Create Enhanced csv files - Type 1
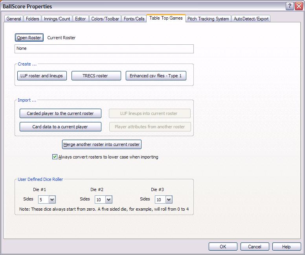305x255 pixels. 156,76
